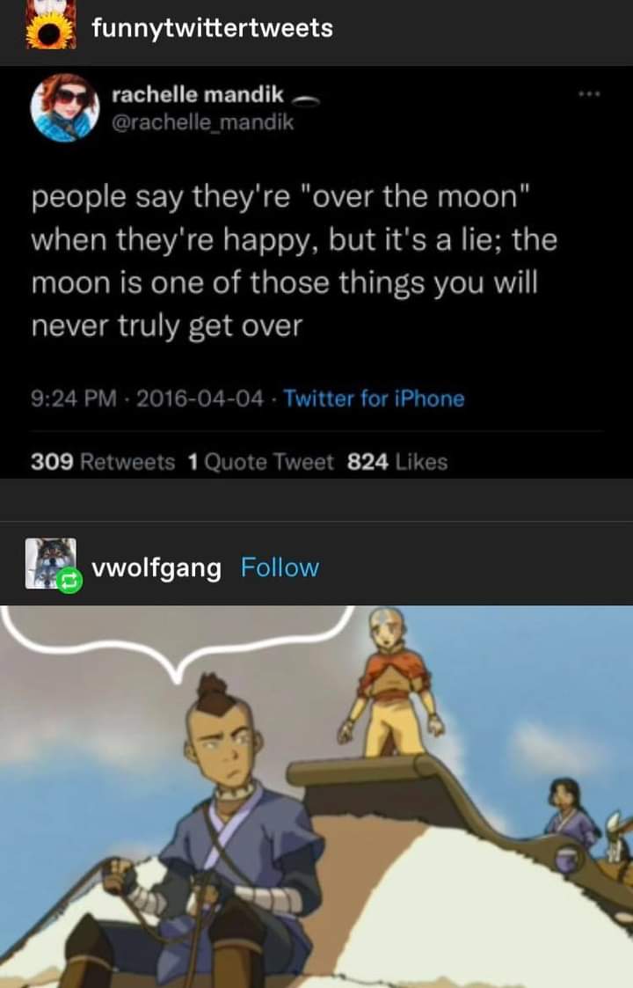Click the green reblog badge icon
Image resolution: width=633 pixels, height=988 pixels.
(69, 581)
